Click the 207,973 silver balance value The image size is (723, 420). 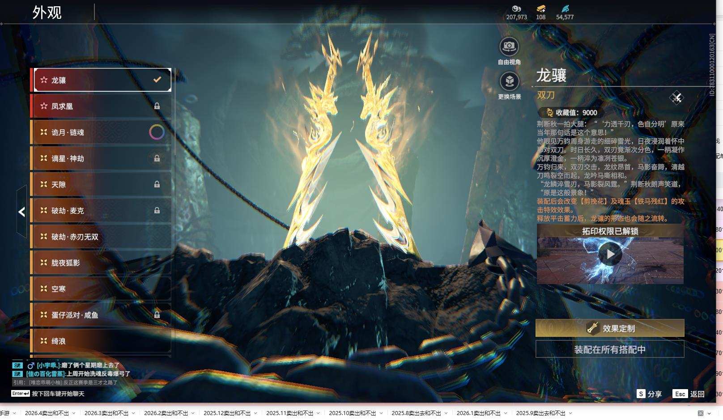517,17
